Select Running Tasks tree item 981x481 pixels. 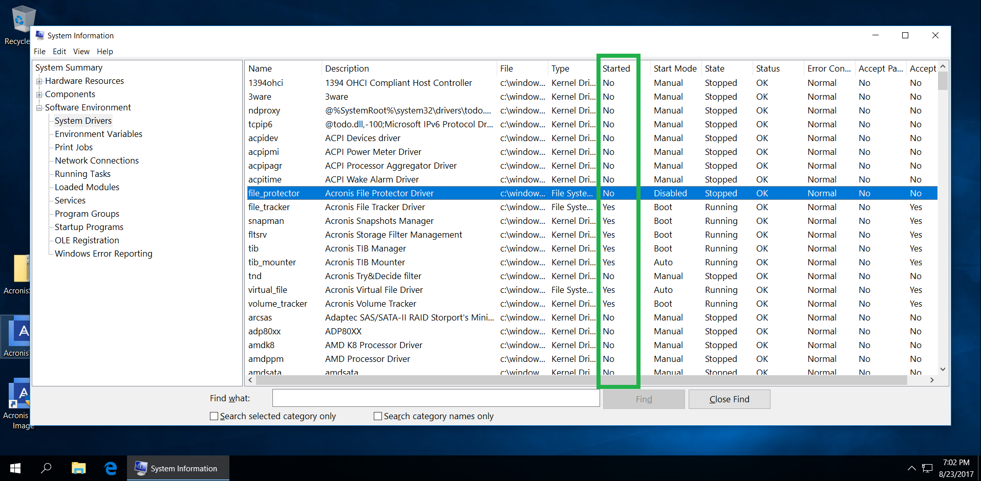click(82, 174)
